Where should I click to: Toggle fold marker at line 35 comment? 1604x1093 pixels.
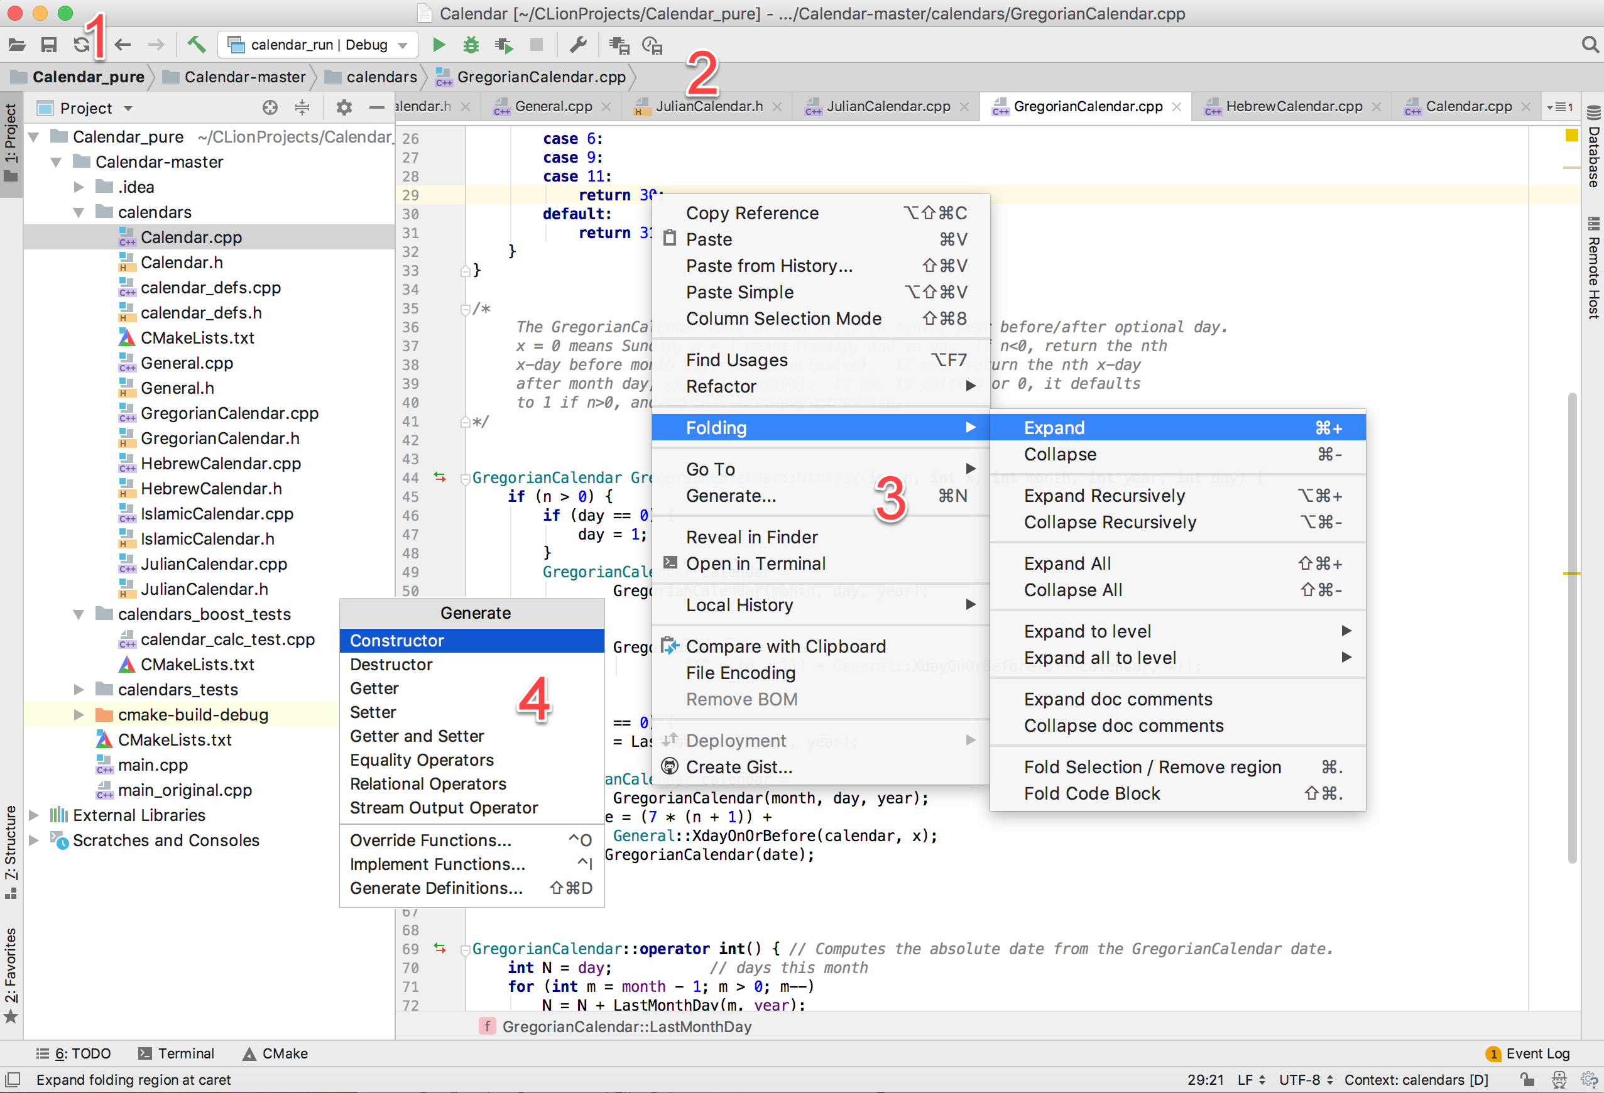click(466, 309)
